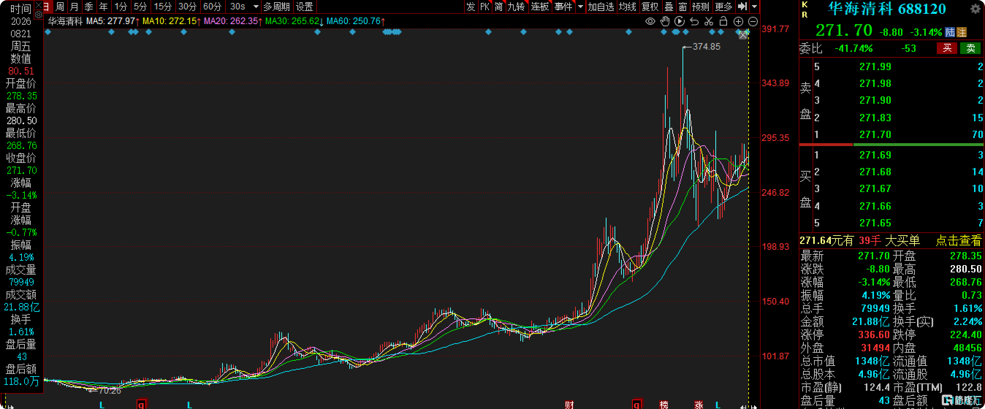This screenshot has height=409, width=985.
Task: Click the red 买 buy button
Action: click(x=947, y=48)
